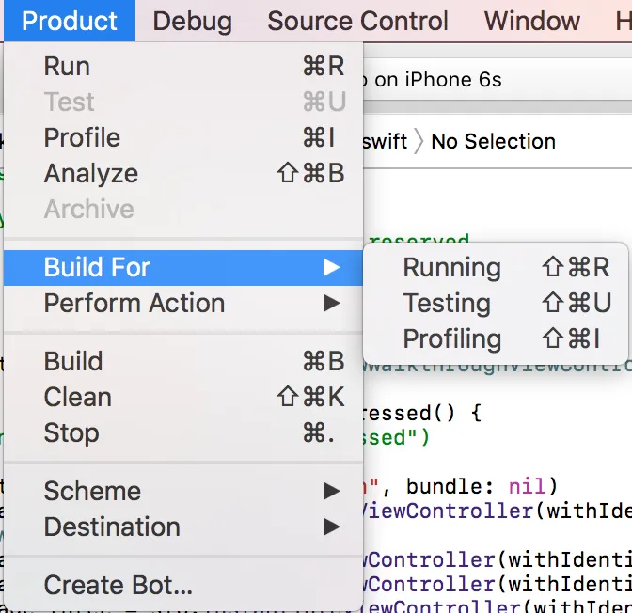Expand the Destination submenu arrow
This screenshot has height=613, width=632.
[331, 527]
